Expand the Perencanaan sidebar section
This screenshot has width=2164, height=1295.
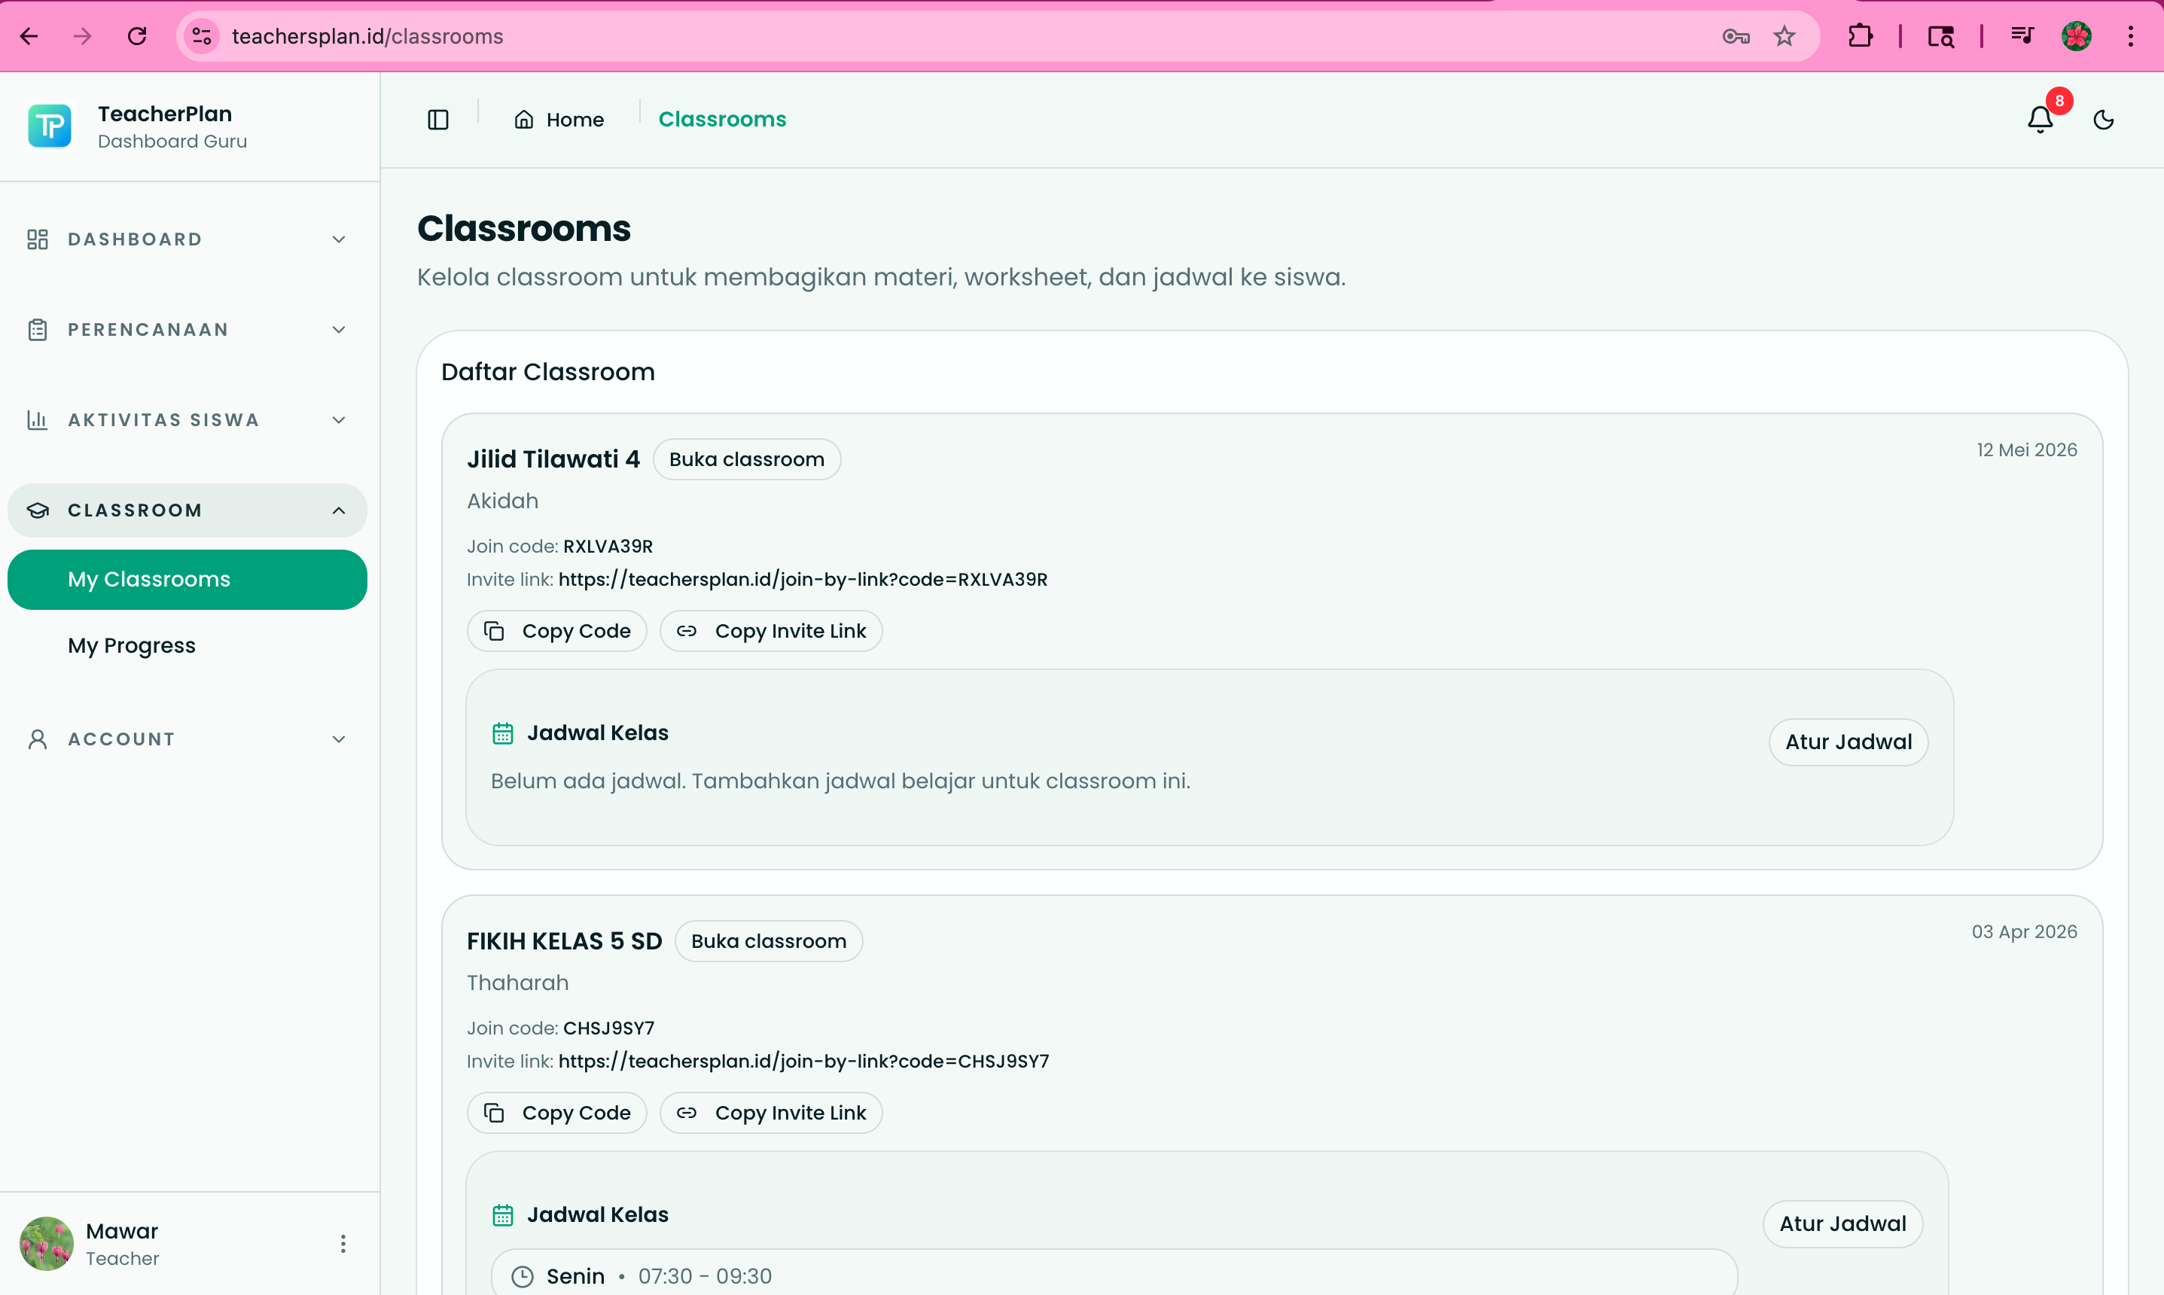(187, 330)
